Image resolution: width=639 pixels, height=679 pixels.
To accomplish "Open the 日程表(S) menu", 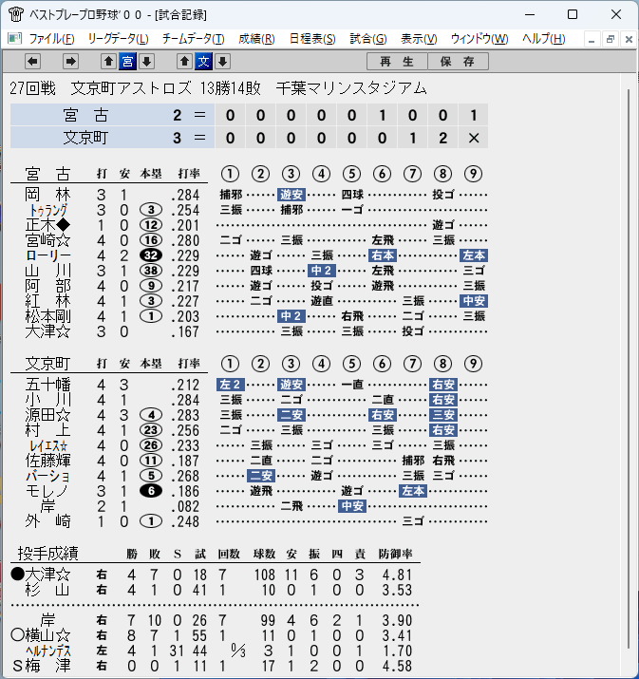I will pyautogui.click(x=312, y=39).
